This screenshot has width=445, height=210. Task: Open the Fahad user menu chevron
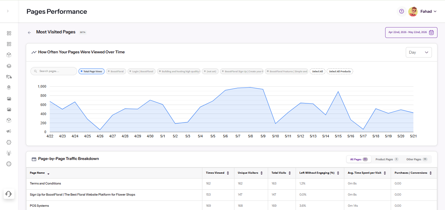pyautogui.click(x=435, y=11)
